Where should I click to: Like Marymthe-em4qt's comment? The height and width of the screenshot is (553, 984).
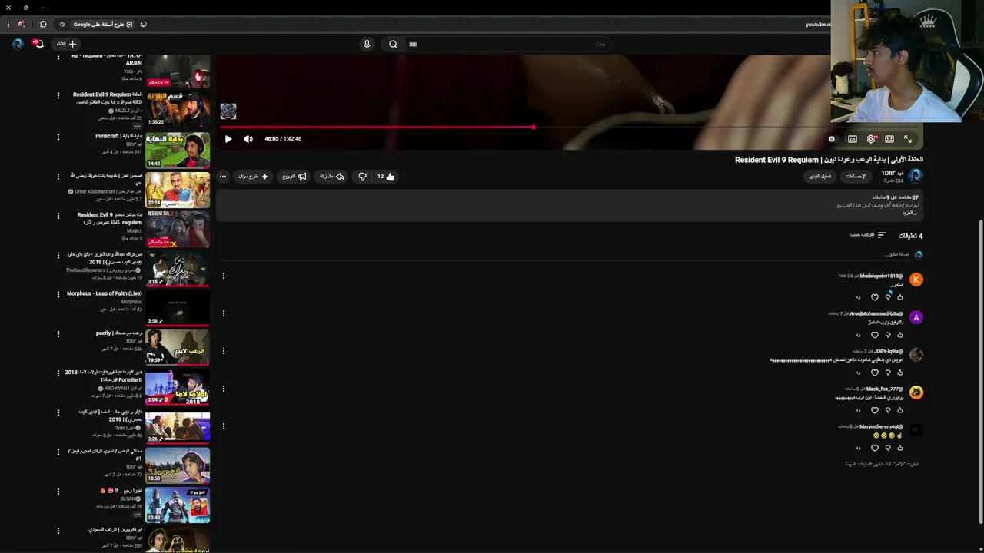[x=900, y=448]
